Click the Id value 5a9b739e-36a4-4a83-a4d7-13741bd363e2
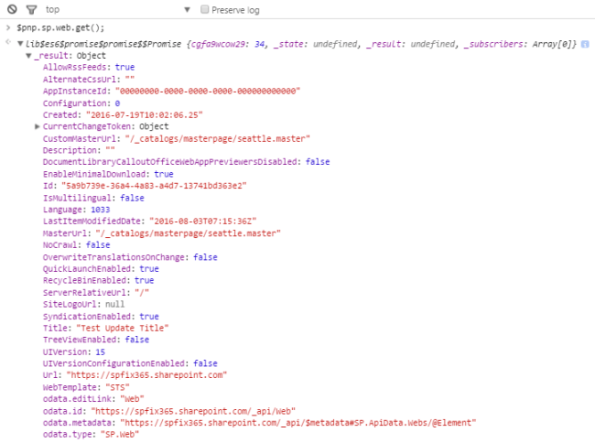 (x=154, y=186)
